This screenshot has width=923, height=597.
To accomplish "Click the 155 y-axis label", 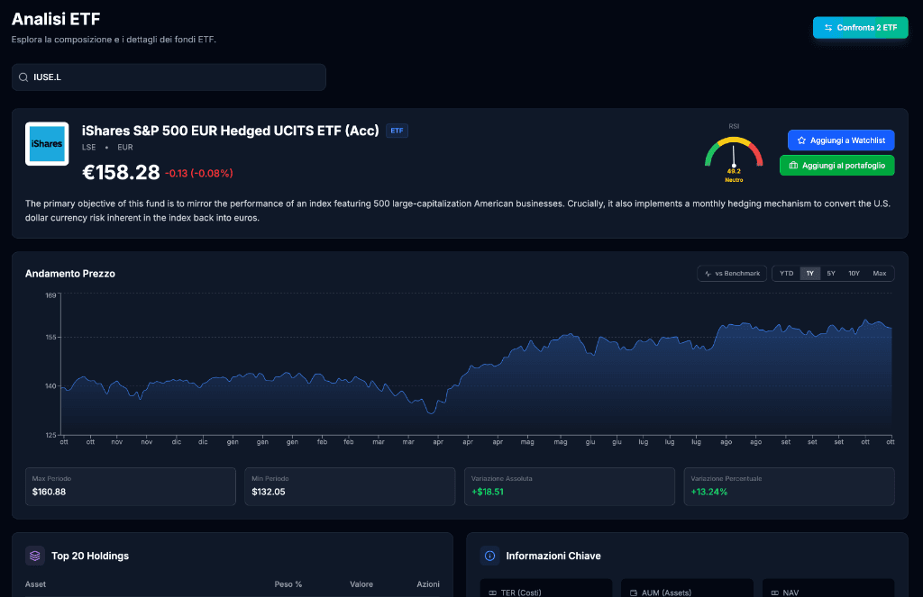I will (50, 337).
